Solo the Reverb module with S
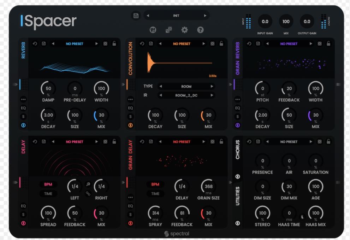This screenshot has height=240, width=350. coord(23,116)
